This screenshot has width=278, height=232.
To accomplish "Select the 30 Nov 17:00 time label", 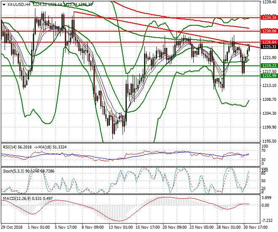I will pos(256,227).
